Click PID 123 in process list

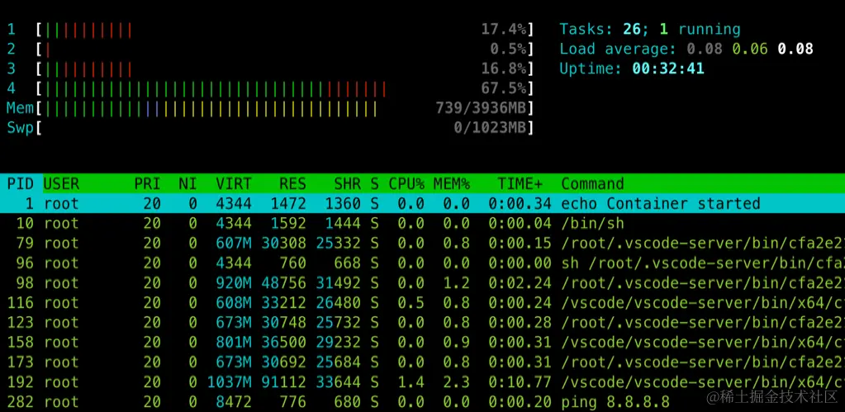(x=21, y=323)
